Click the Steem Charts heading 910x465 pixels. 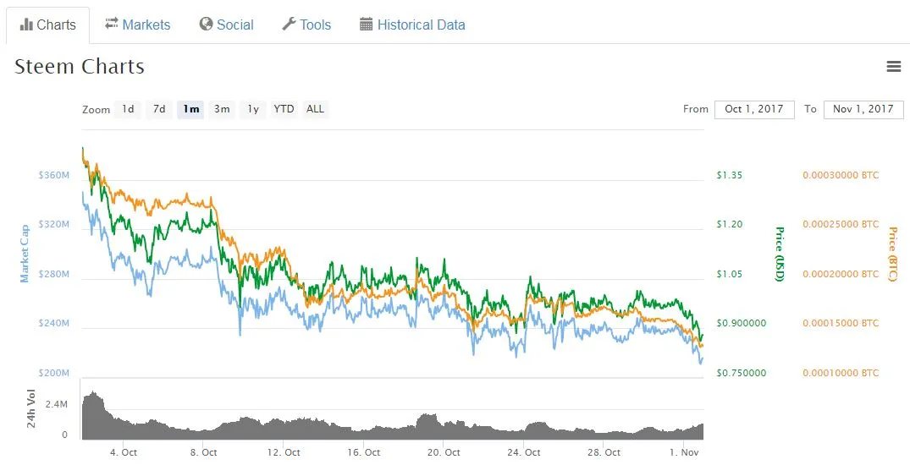click(x=80, y=67)
